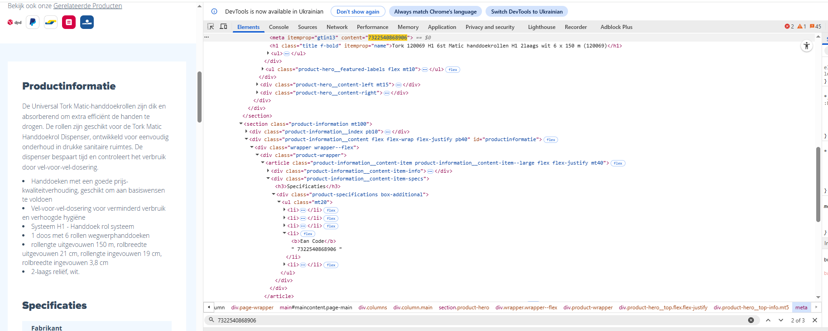828x331 pixels.
Task: Open the Network tab
Action: [x=337, y=27]
